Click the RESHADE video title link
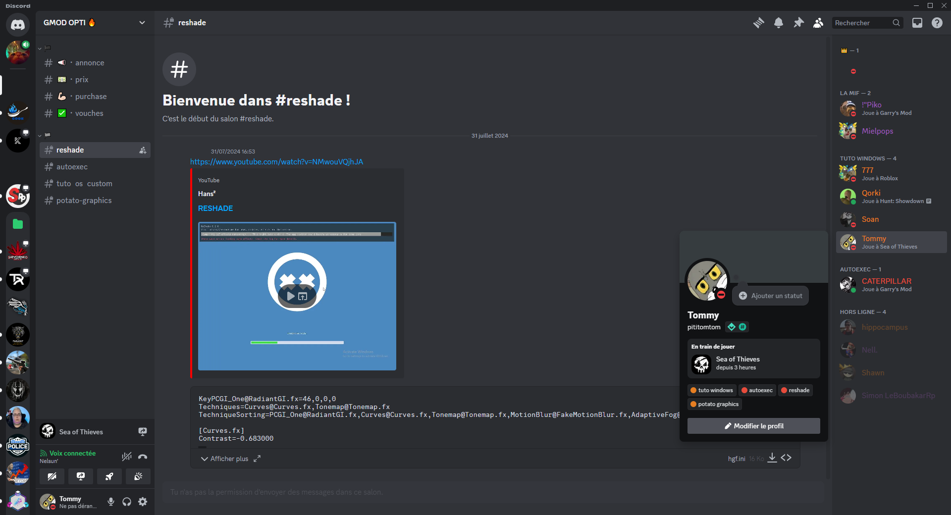The height and width of the screenshot is (515, 951). coord(215,208)
